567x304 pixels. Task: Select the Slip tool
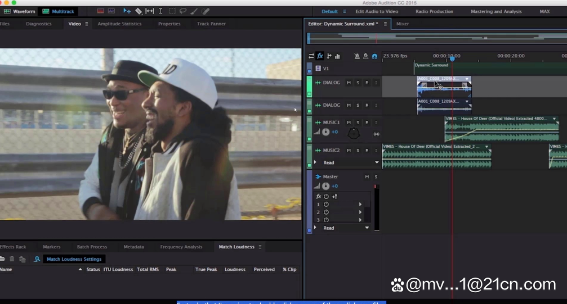[x=149, y=11]
